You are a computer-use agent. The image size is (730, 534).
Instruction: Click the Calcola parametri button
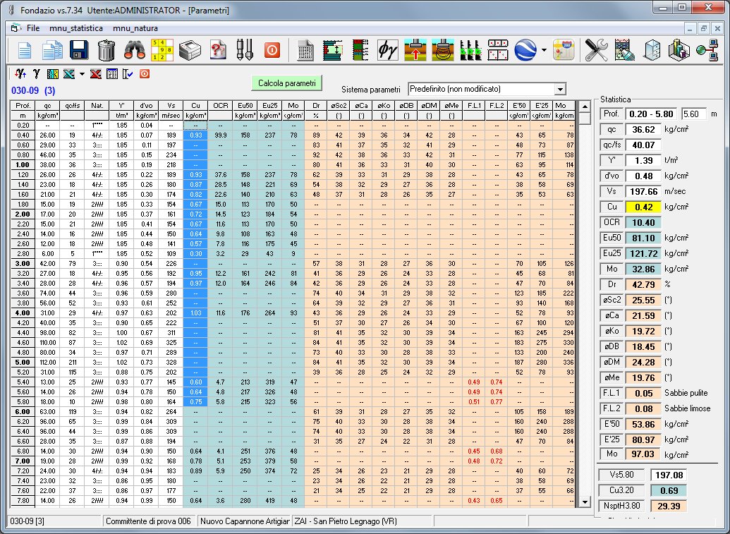pos(287,83)
